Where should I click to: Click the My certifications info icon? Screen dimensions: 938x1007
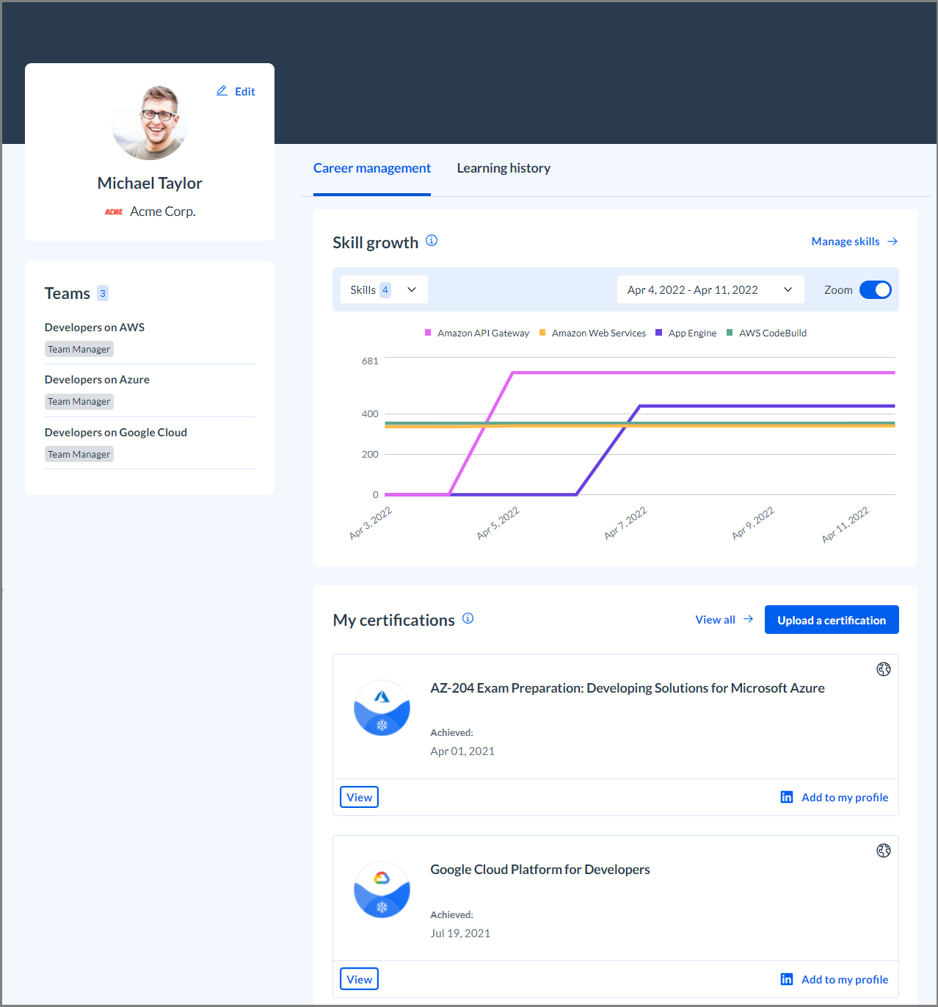pos(468,618)
